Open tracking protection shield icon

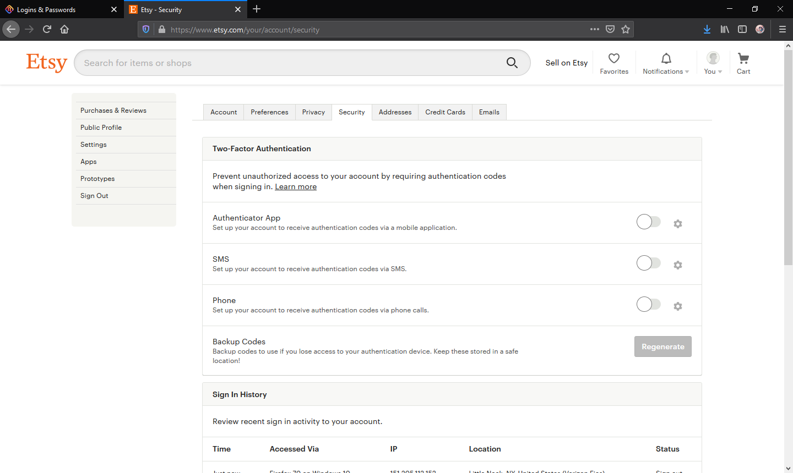tap(146, 30)
